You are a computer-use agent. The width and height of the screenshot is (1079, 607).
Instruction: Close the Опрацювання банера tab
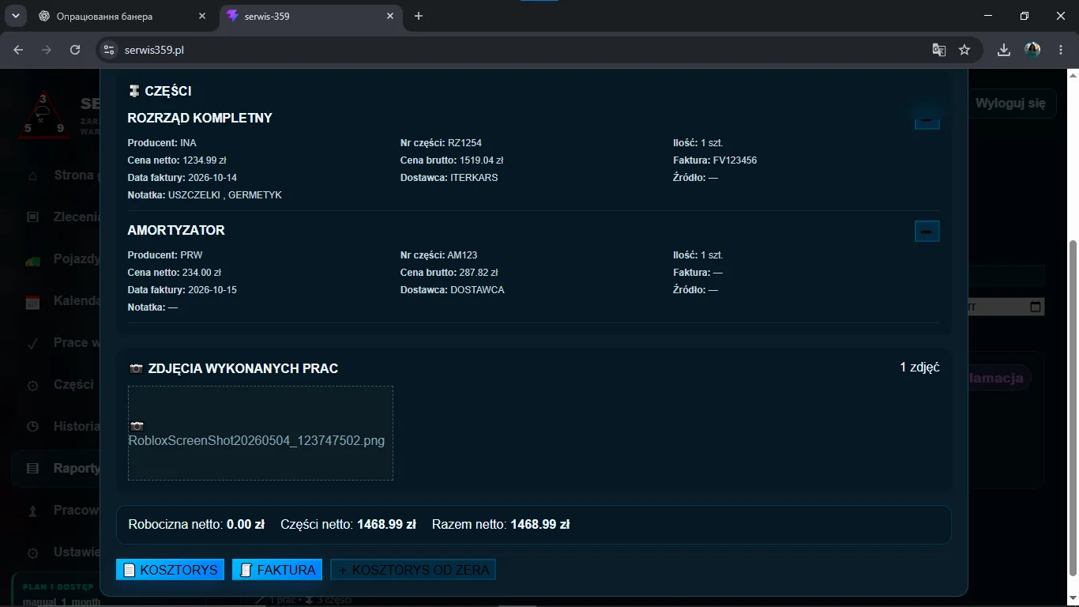click(x=201, y=17)
